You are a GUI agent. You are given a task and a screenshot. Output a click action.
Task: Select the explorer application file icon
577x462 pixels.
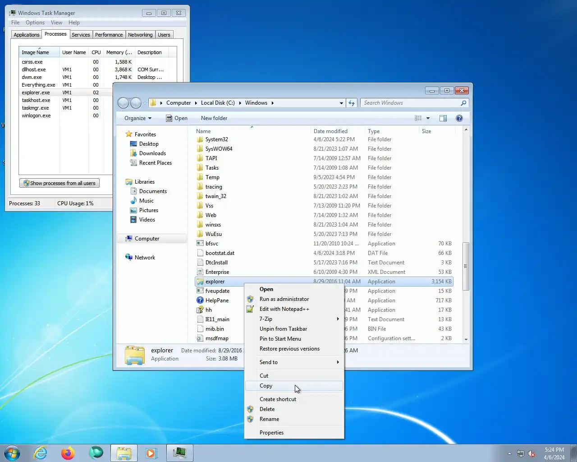200,282
